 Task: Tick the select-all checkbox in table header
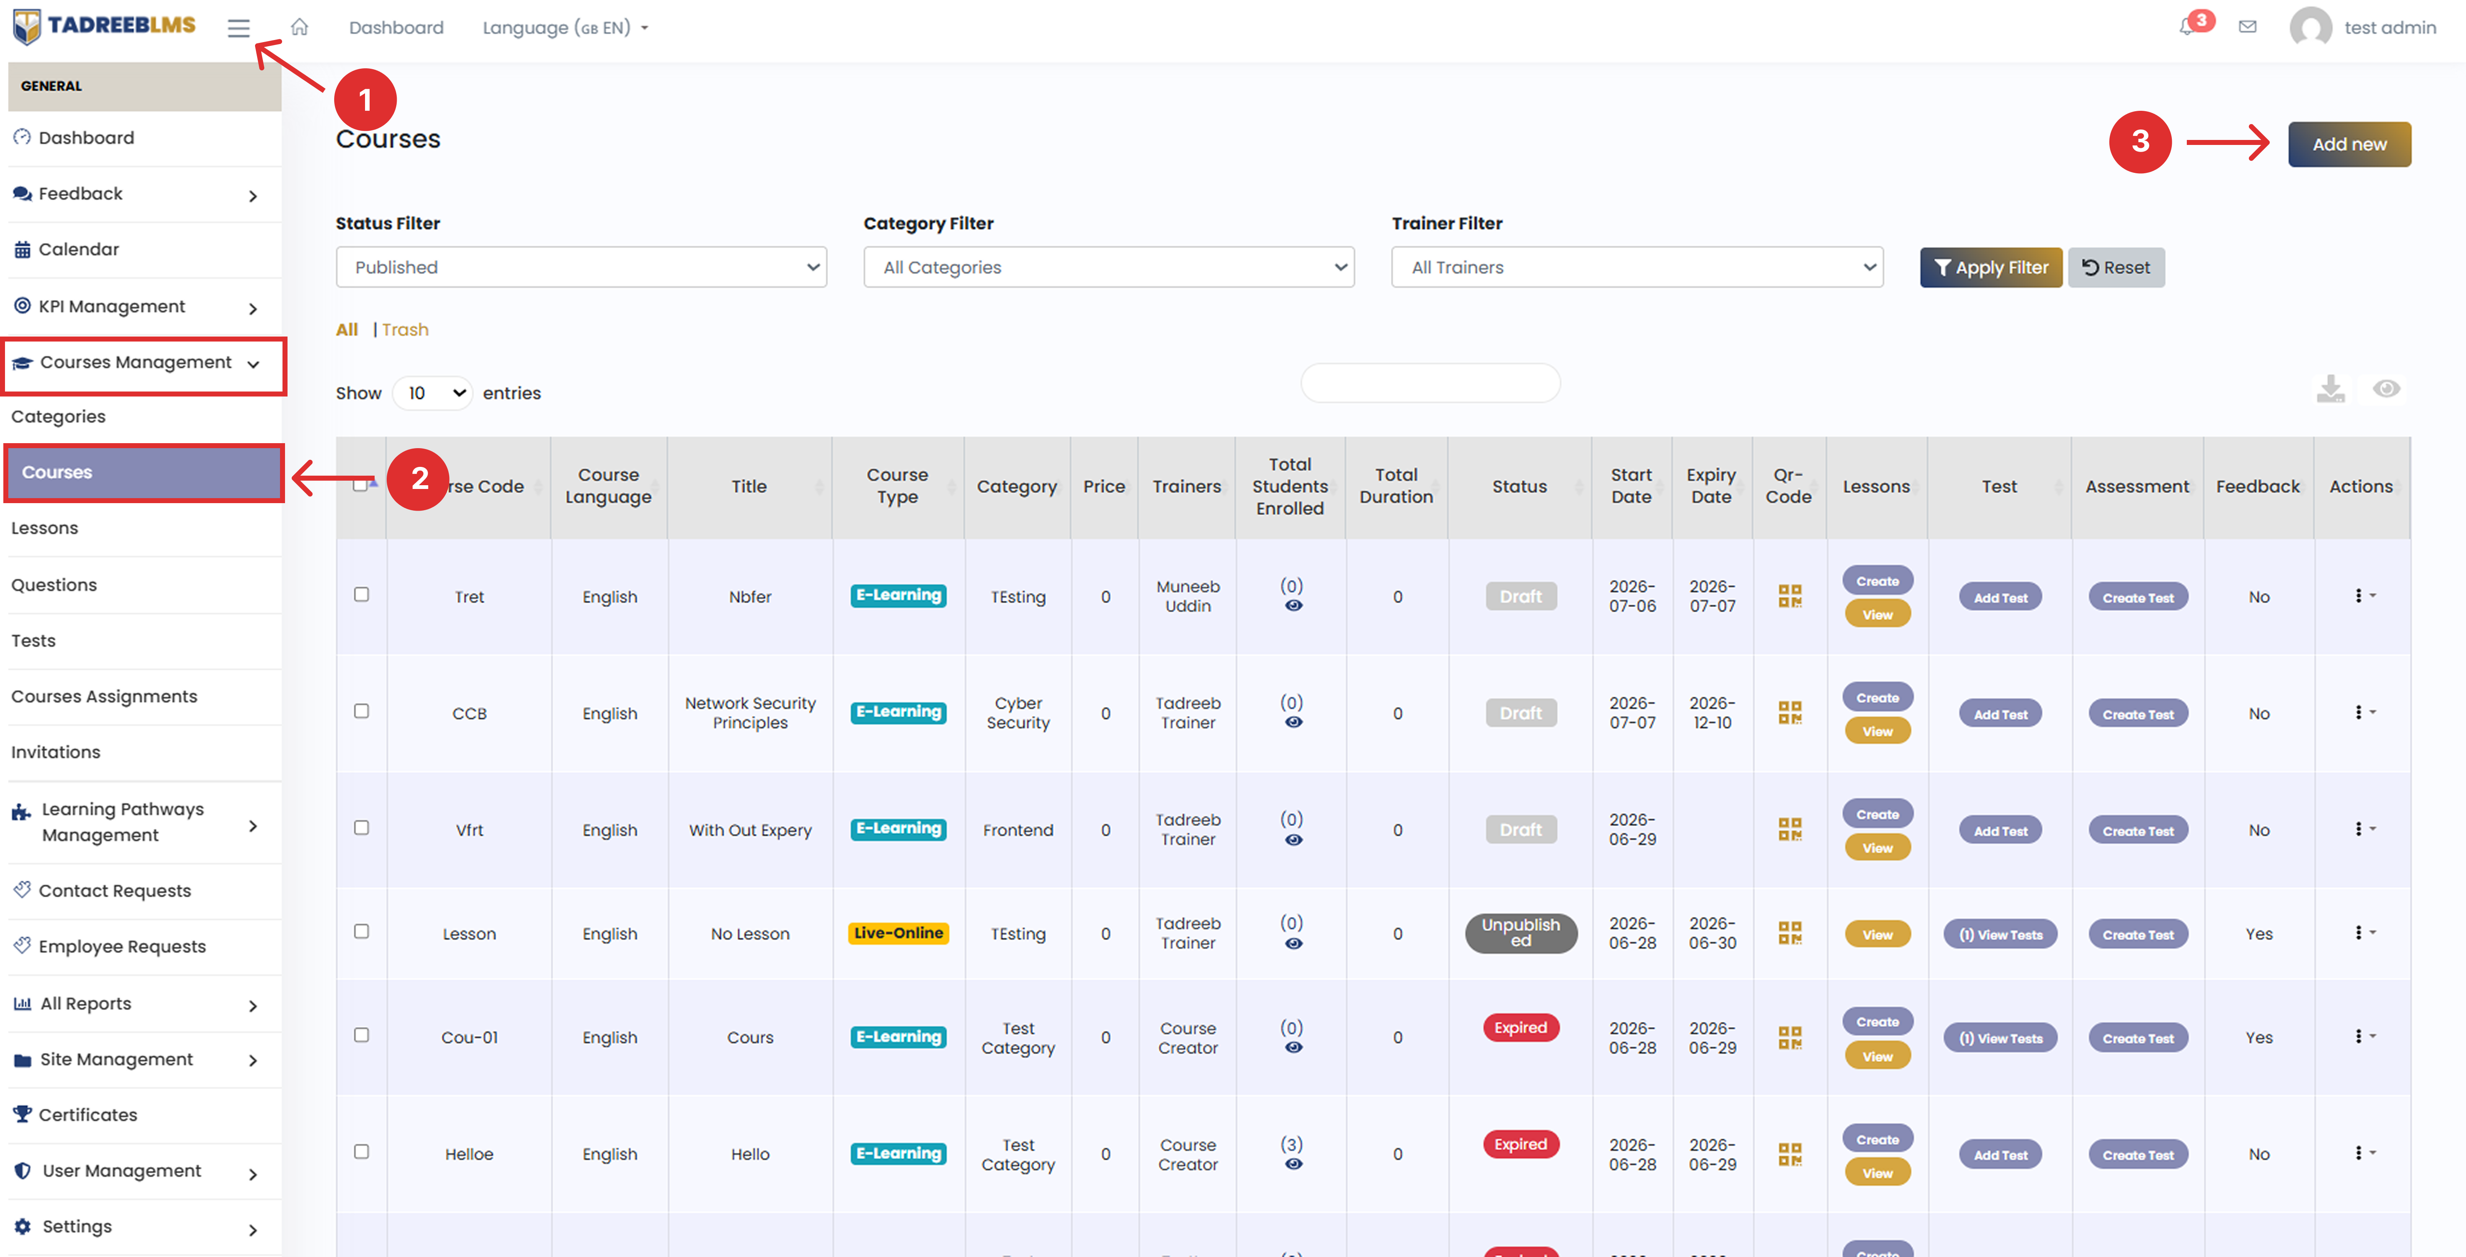(x=360, y=485)
